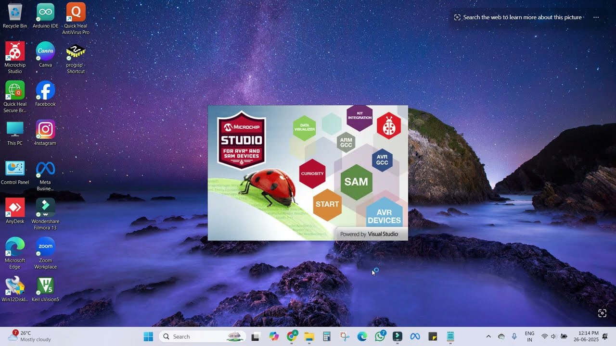616x346 pixels.
Task: Open File Explorer from the taskbar
Action: (309, 336)
